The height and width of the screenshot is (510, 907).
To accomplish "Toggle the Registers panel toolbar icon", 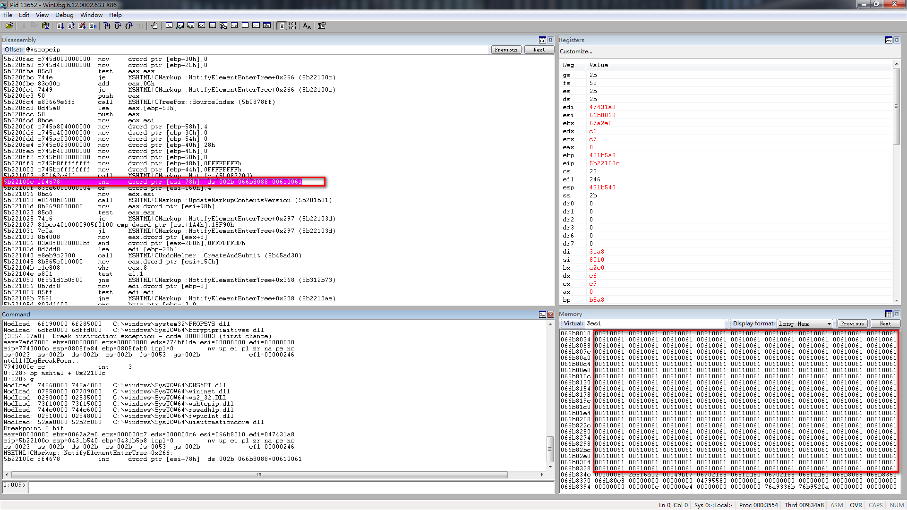I will tap(889, 40).
